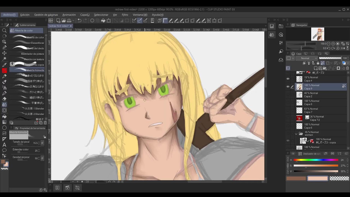Viewport: 350px width, 197px height.
Task: Show the Capa 2 layer via its eye box
Action: click(x=288, y=95)
